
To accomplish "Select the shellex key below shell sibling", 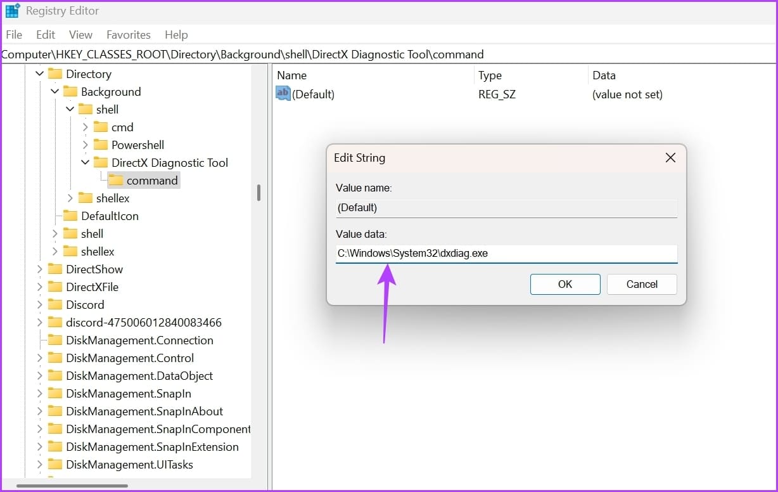I will [98, 252].
